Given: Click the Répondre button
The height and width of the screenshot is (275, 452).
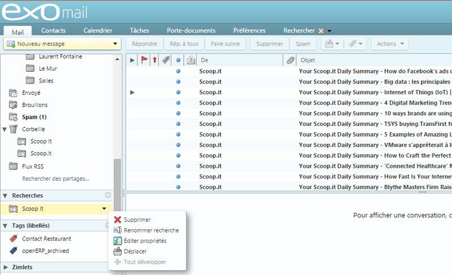Looking at the screenshot, I should tap(145, 44).
